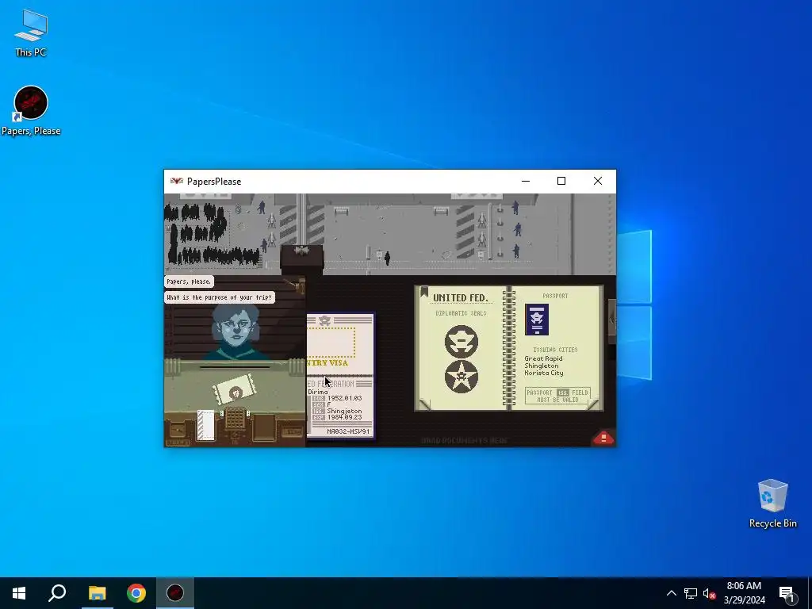The image size is (812, 609).
Task: Flip rulebook forward via right page corner
Action: click(593, 404)
